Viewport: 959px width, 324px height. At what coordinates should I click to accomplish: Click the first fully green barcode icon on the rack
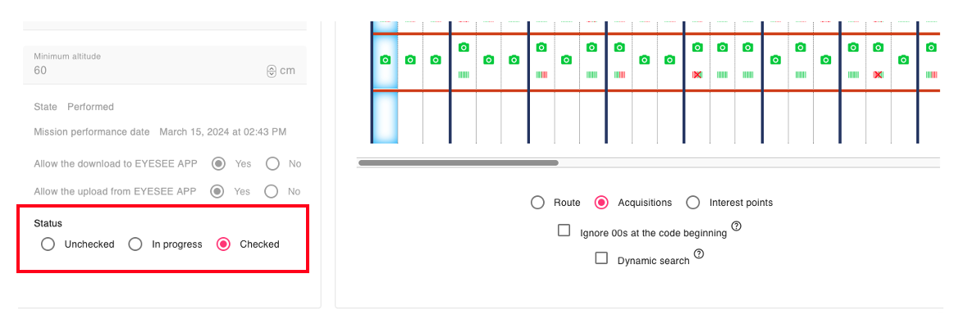click(x=464, y=75)
